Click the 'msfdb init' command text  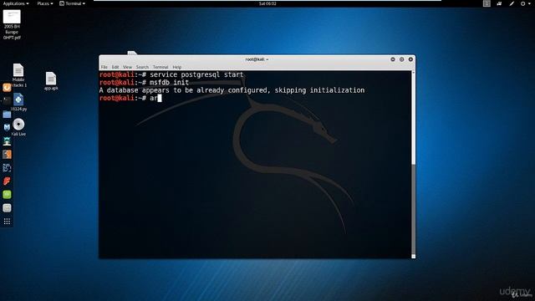(169, 82)
